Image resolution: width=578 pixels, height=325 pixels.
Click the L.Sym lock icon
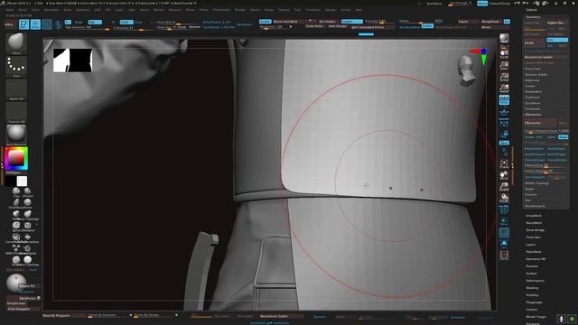point(504,135)
